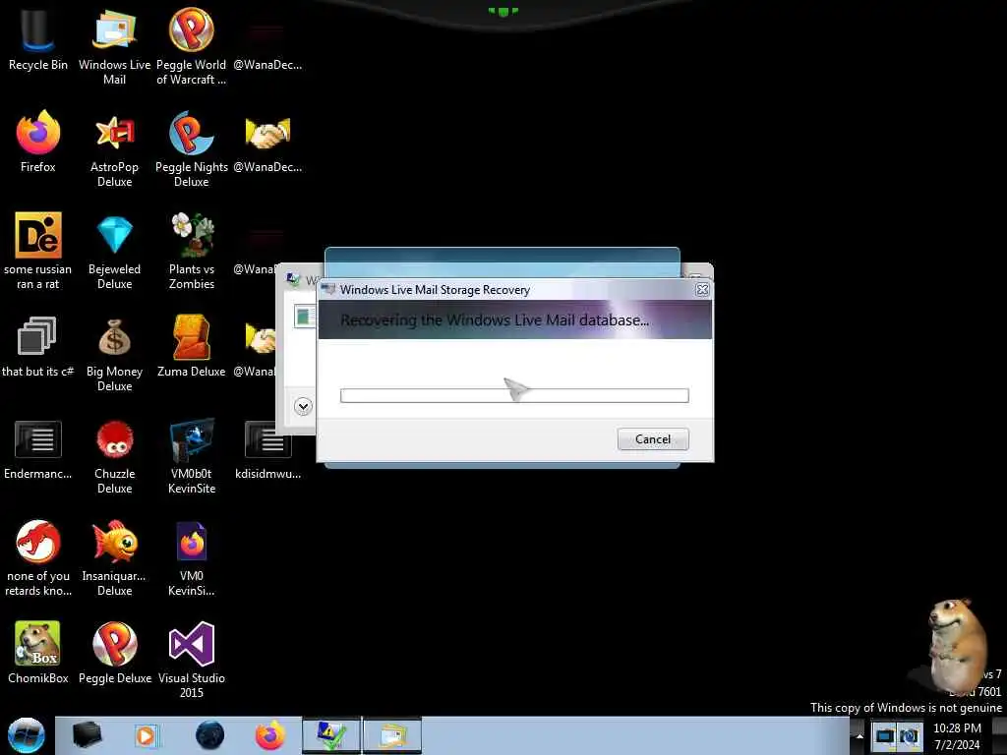The width and height of the screenshot is (1007, 755).
Task: Launch Windows Live Mail desktop shortcut
Action: pos(114,46)
